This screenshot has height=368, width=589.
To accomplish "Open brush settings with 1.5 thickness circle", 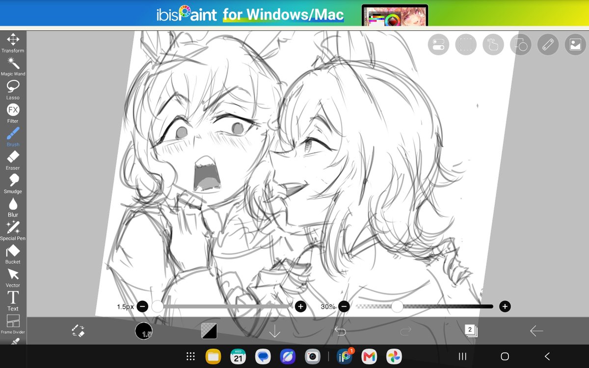I will (x=143, y=331).
